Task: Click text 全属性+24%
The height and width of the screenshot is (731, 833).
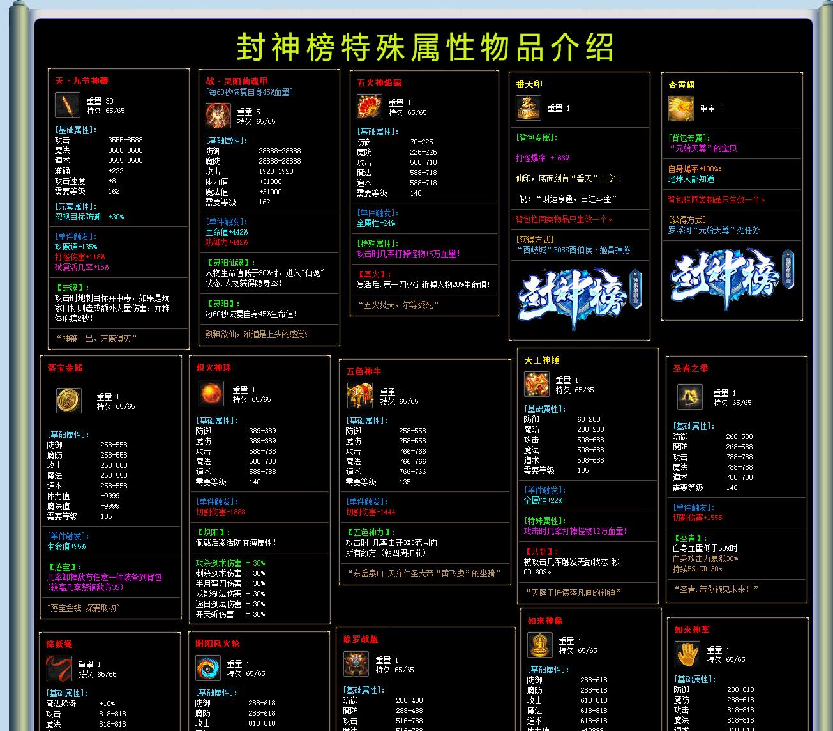Action: pos(376,223)
